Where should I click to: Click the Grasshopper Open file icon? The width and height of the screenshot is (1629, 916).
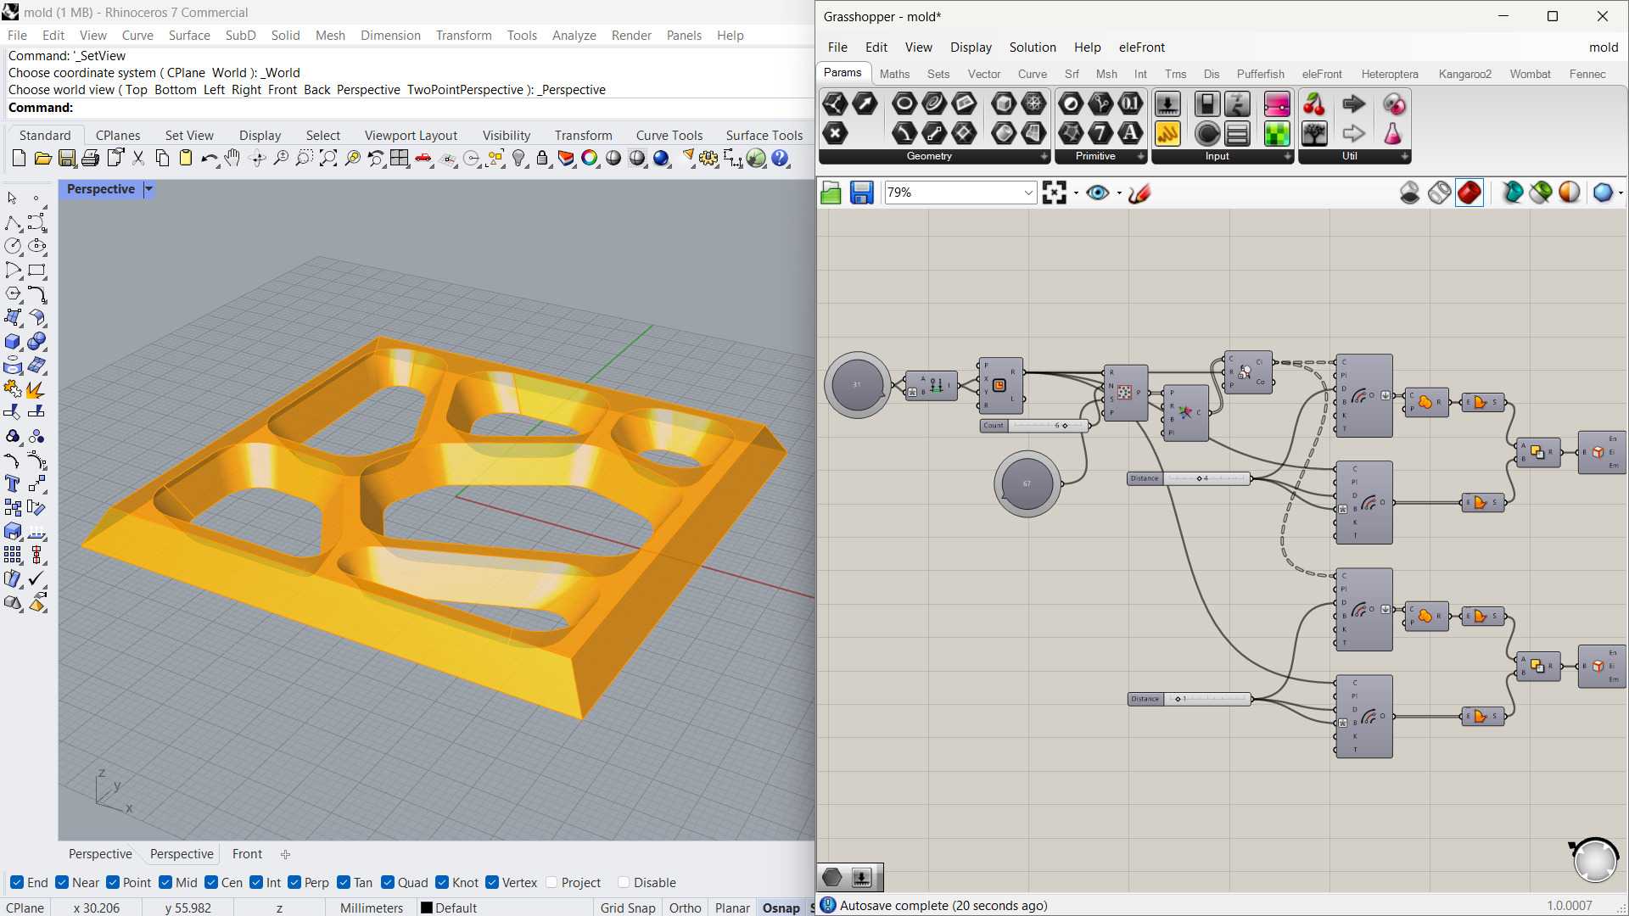coord(831,193)
